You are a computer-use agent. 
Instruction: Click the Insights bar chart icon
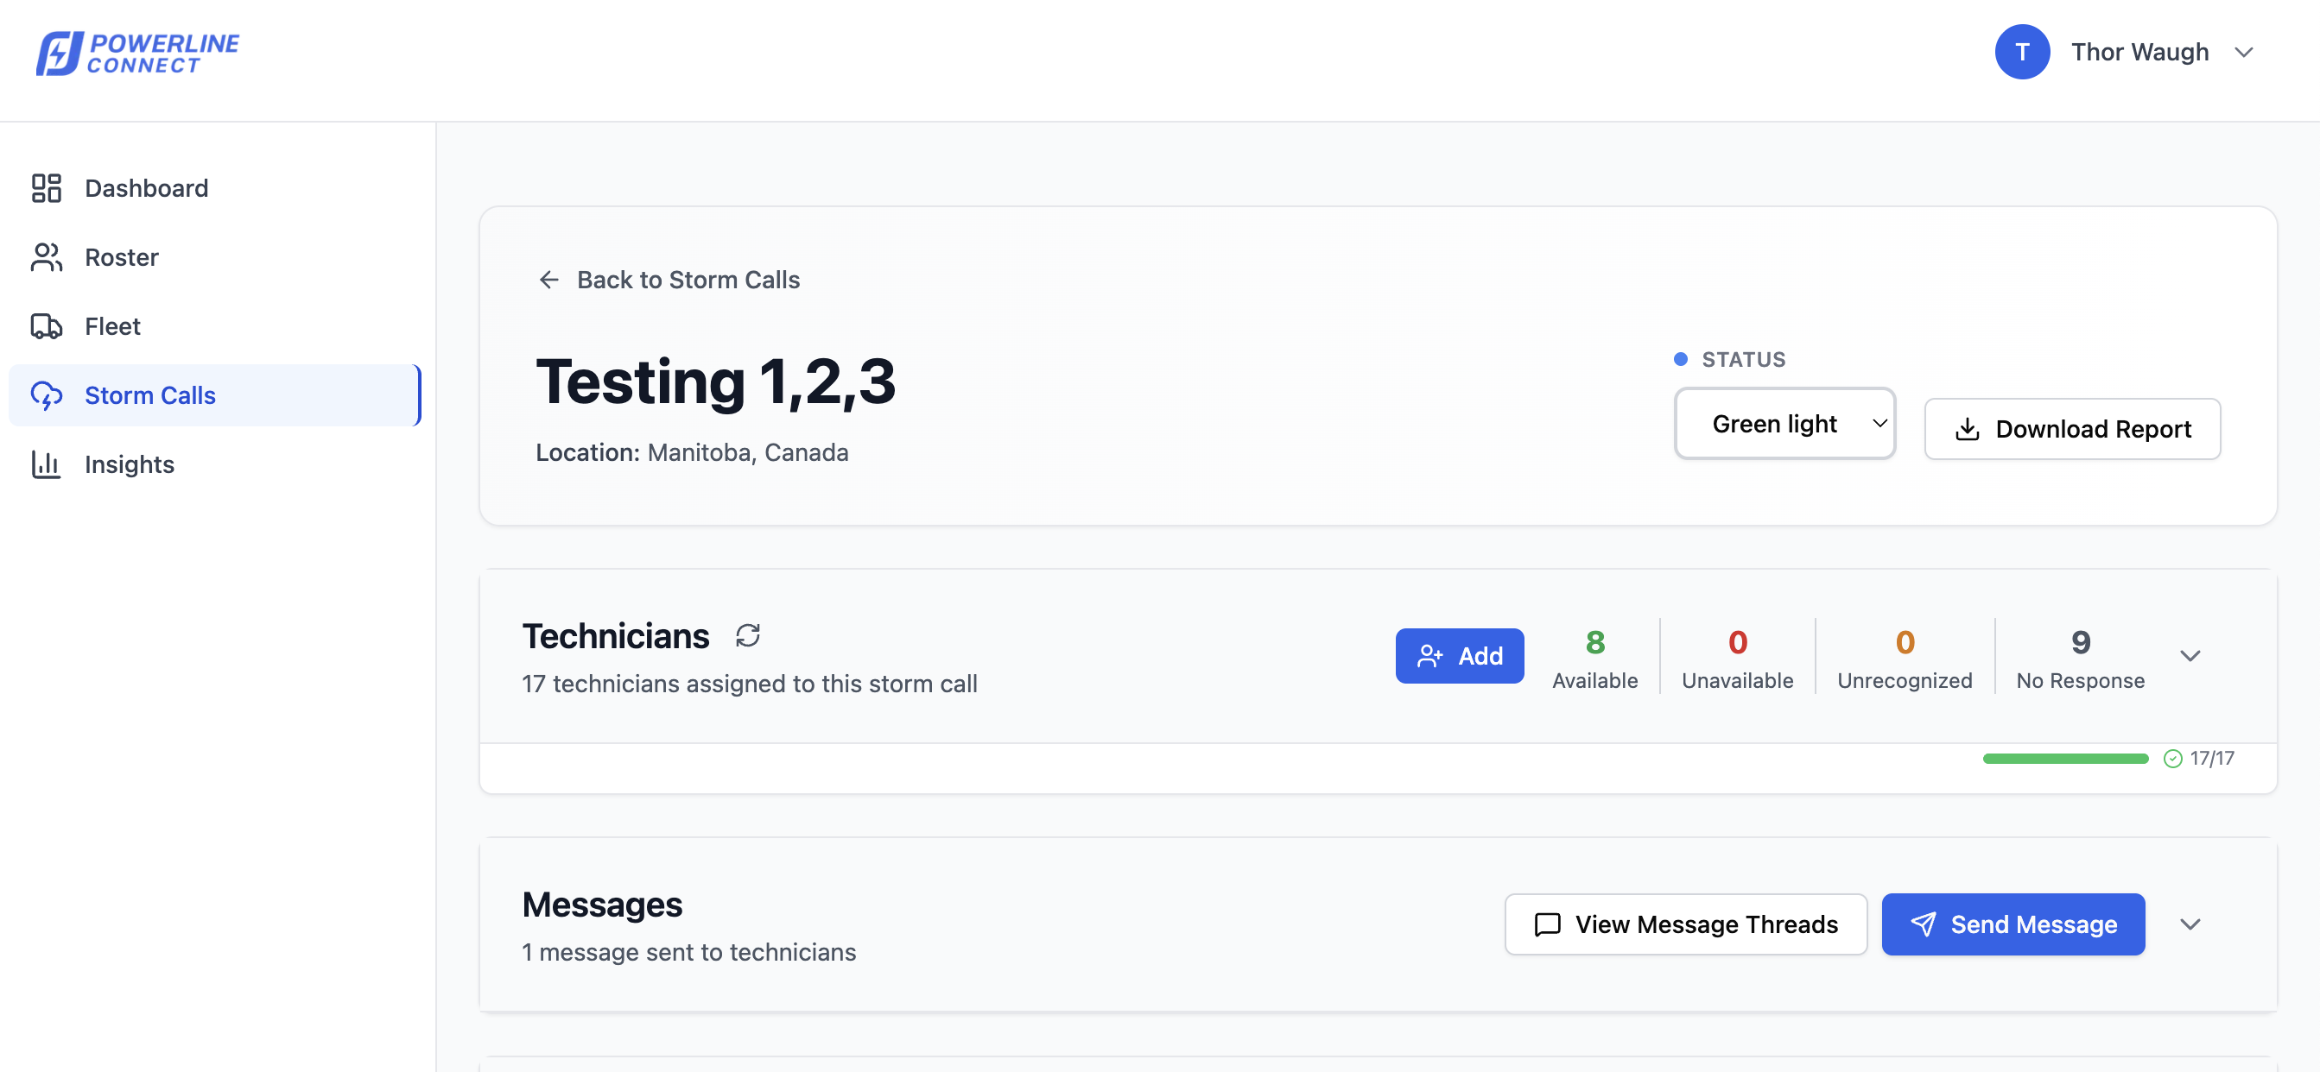pyautogui.click(x=46, y=464)
